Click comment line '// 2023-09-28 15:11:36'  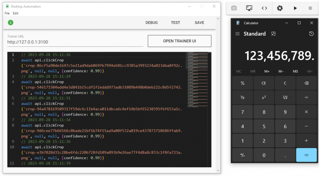(46, 142)
